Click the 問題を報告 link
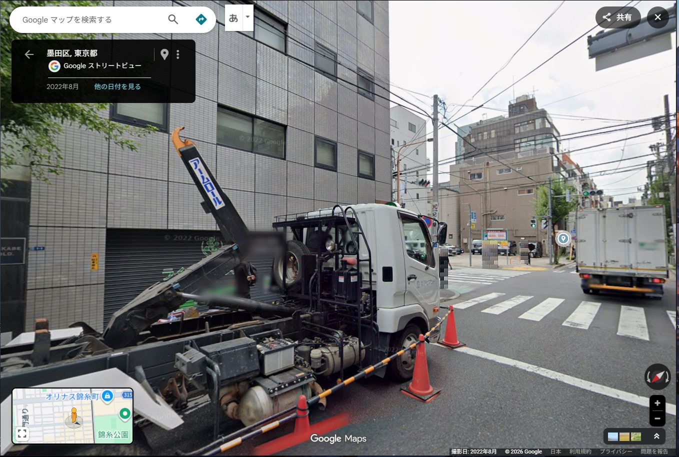Viewport: 679px width, 457px height. pos(654,451)
